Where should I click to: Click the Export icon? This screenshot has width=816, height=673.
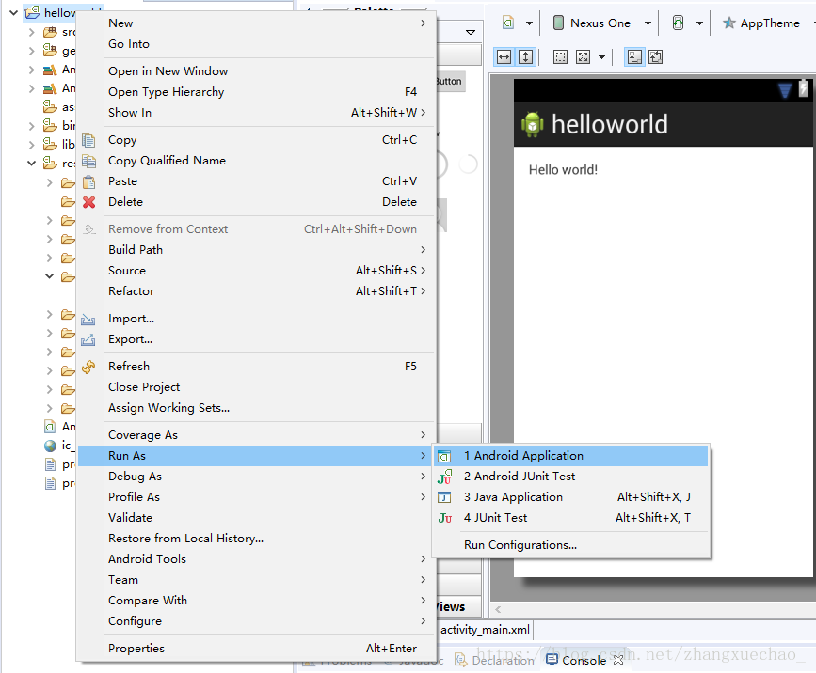(x=88, y=339)
